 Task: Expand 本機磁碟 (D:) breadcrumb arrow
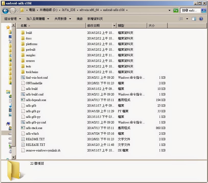coord(60,10)
